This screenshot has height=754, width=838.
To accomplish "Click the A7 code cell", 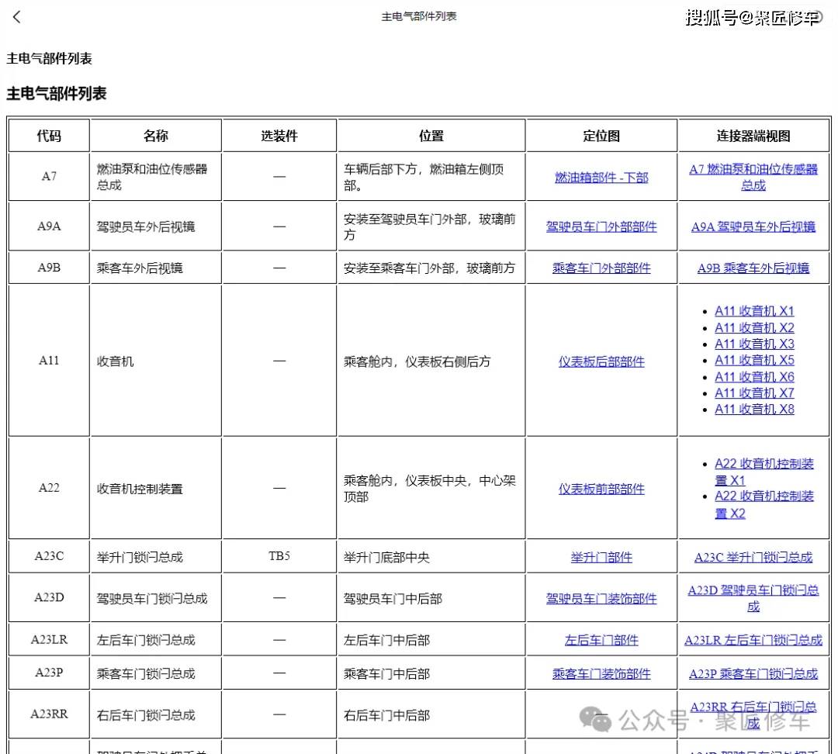I will coord(49,176).
